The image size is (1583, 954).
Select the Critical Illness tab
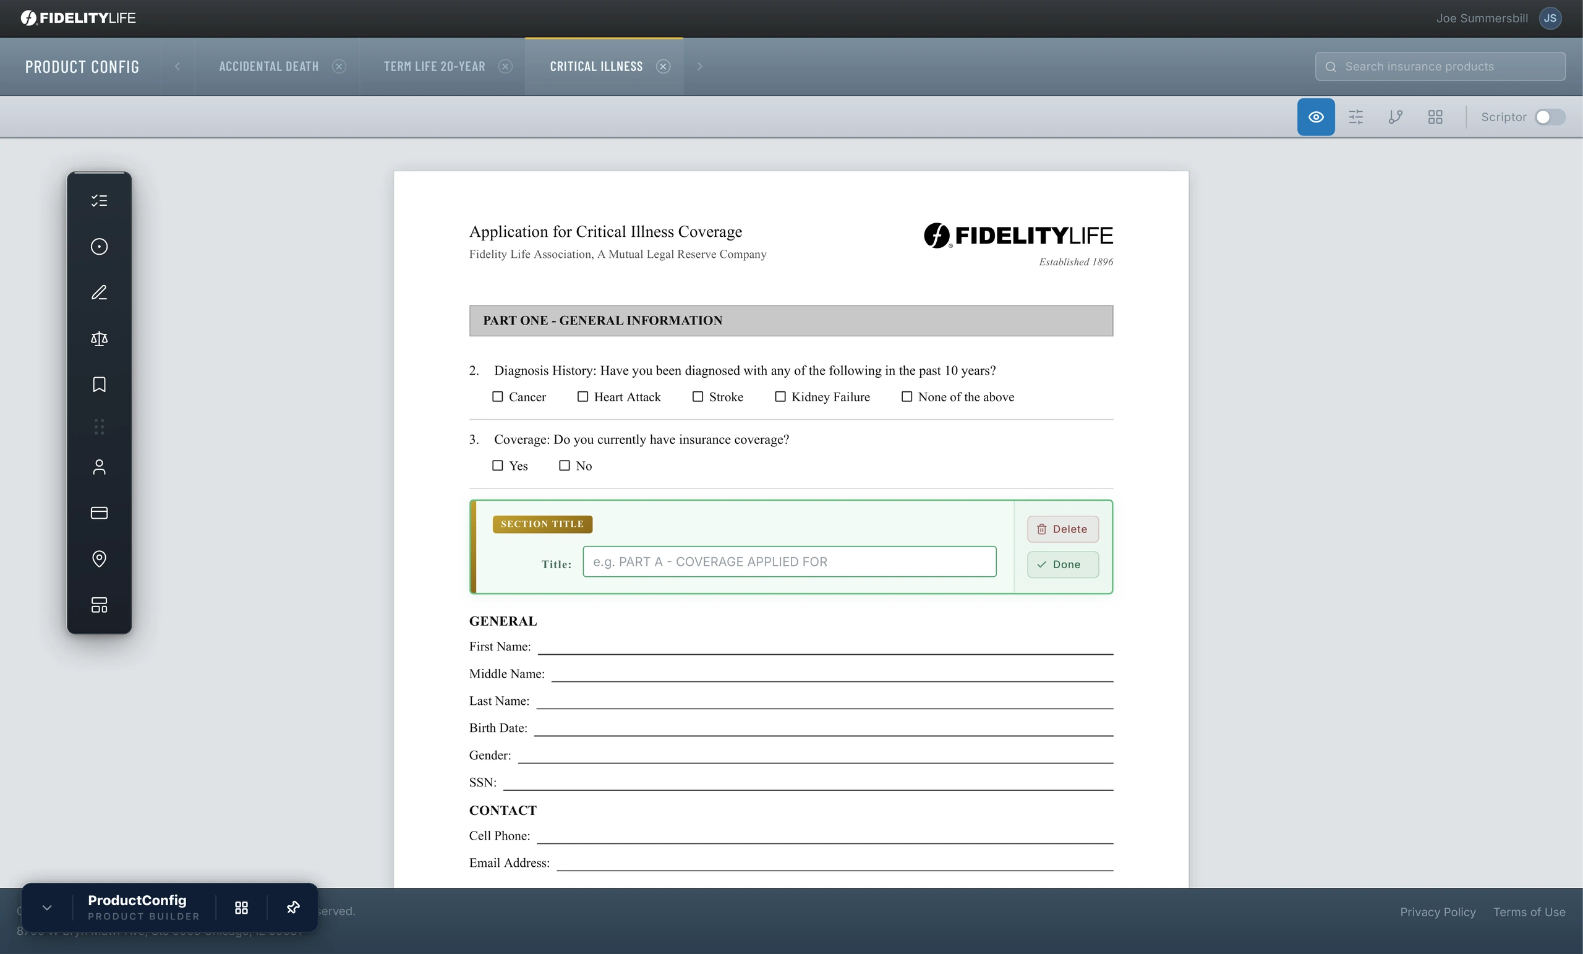(x=596, y=67)
